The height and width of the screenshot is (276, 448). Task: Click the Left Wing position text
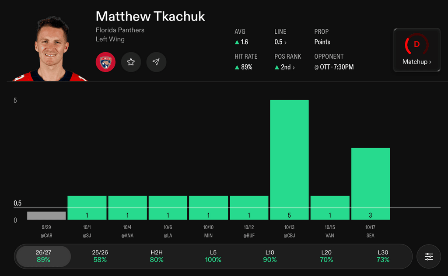coord(110,39)
